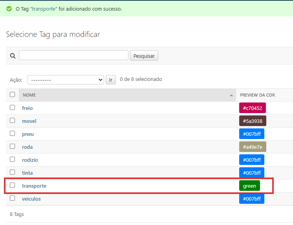
Task: Click the green color swatch for transporte
Action: pos(249,186)
